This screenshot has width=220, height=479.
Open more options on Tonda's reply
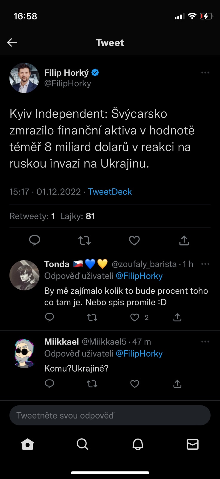tap(205, 264)
